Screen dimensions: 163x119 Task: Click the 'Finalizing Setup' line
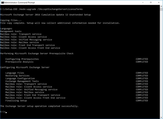tap(16, 101)
